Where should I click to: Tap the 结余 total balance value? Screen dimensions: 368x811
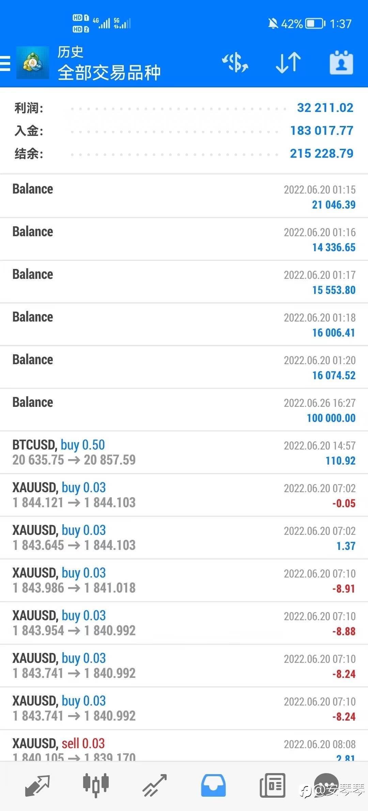(x=321, y=154)
